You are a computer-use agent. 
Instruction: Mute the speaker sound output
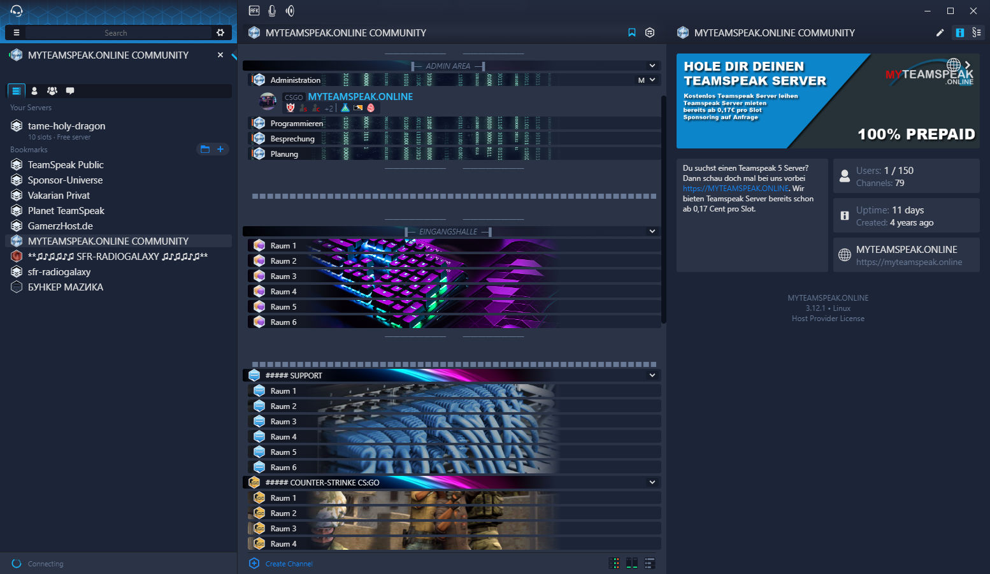[290, 11]
